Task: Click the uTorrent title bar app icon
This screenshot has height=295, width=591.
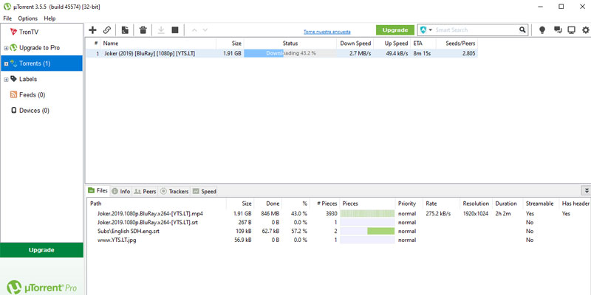Action: (7, 7)
